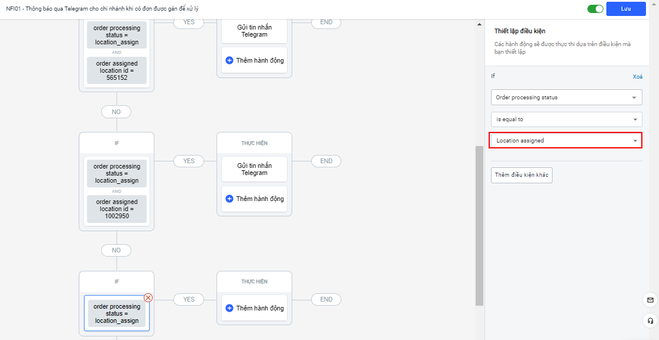The width and height of the screenshot is (659, 340).
Task: Click the plus icon beside the location 565152 condition
Action: 230,60
